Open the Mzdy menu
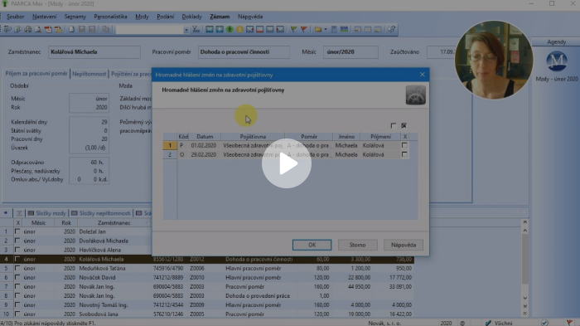580x326 pixels. point(142,17)
